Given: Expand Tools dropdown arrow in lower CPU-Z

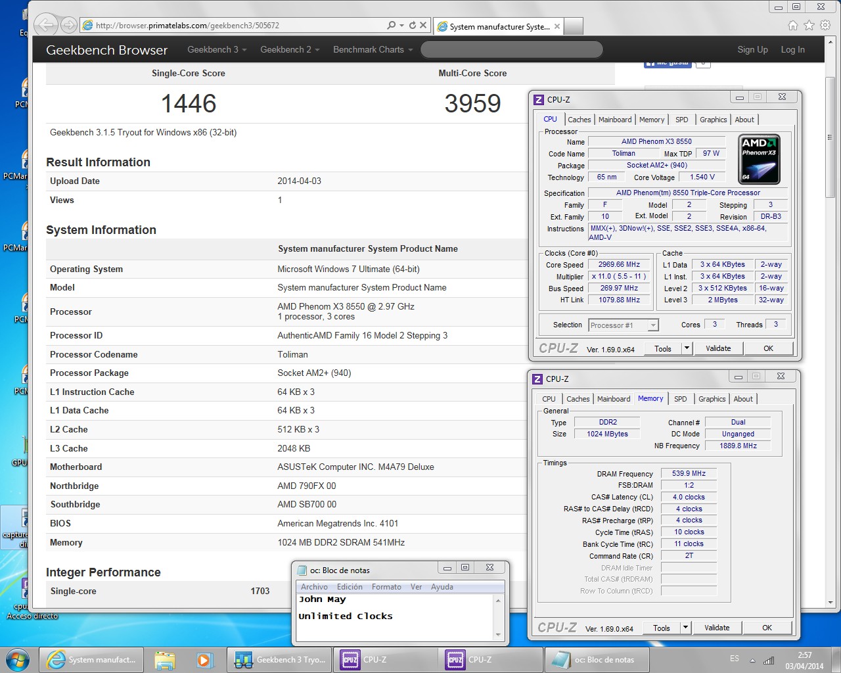Looking at the screenshot, I should (x=685, y=628).
